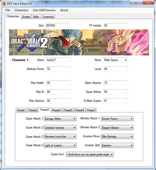
Task: Open the Race dropdown
Action: click(116, 60)
